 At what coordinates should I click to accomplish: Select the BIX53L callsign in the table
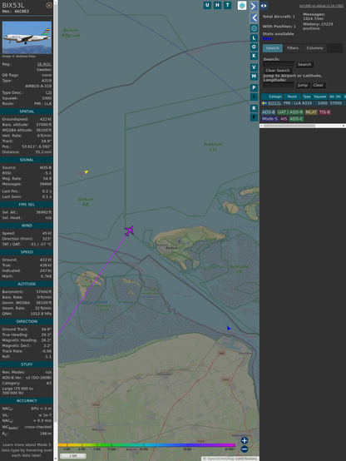pos(274,103)
